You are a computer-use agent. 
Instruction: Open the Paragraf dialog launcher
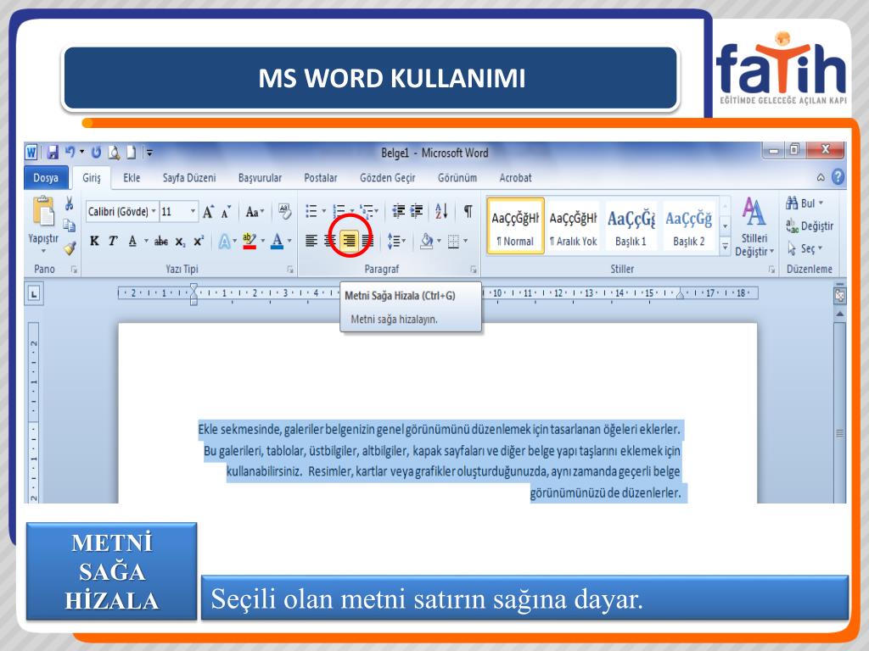(x=474, y=270)
